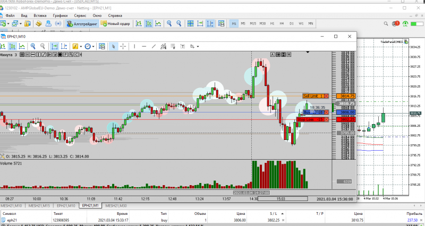The image size is (425, 226).
Task: Open the yellow Market Watch icon in main toolbar
Action: click(28, 23)
